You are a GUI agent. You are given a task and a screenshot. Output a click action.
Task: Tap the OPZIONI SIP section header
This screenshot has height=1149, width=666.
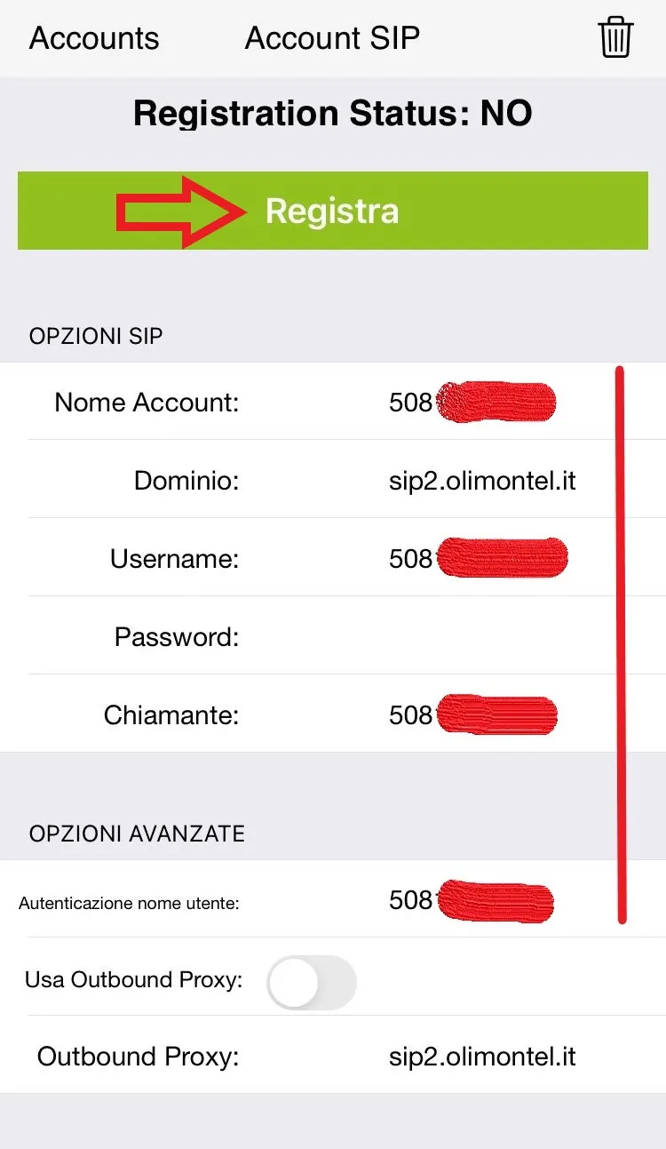tap(96, 336)
